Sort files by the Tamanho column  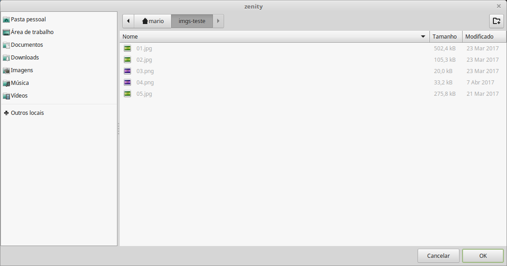click(x=445, y=37)
